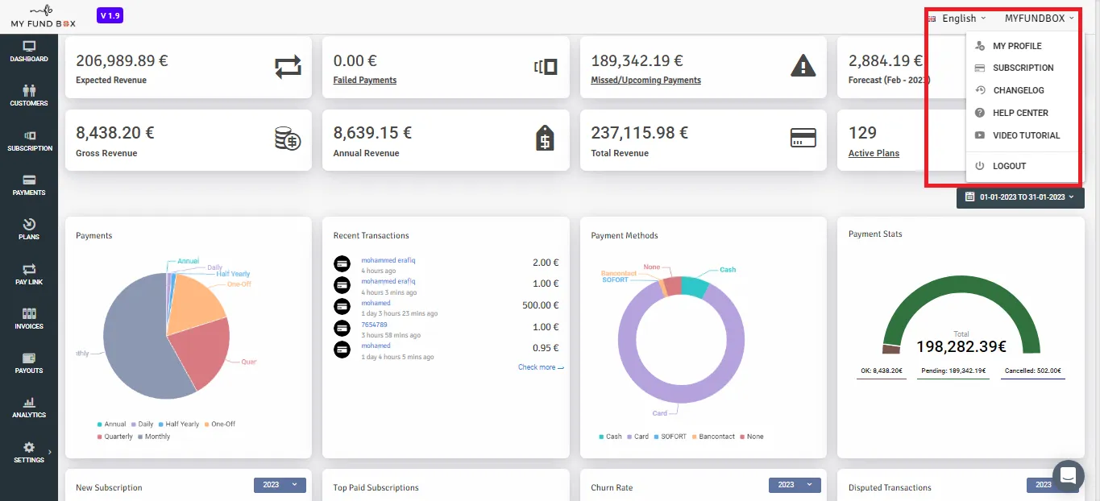The image size is (1100, 501).
Task: Select Plans in the sidebar
Action: click(29, 230)
